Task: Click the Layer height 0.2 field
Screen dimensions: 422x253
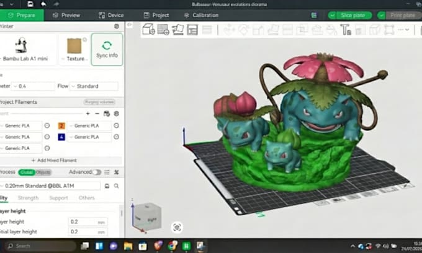Action: (x=88, y=222)
